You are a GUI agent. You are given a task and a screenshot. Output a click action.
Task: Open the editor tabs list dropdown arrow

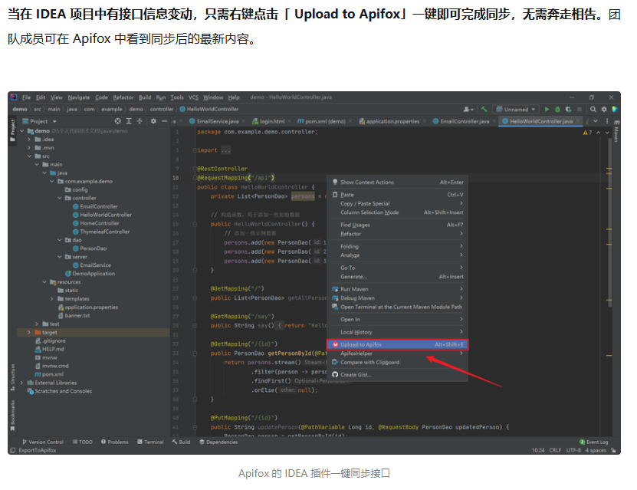(x=596, y=121)
